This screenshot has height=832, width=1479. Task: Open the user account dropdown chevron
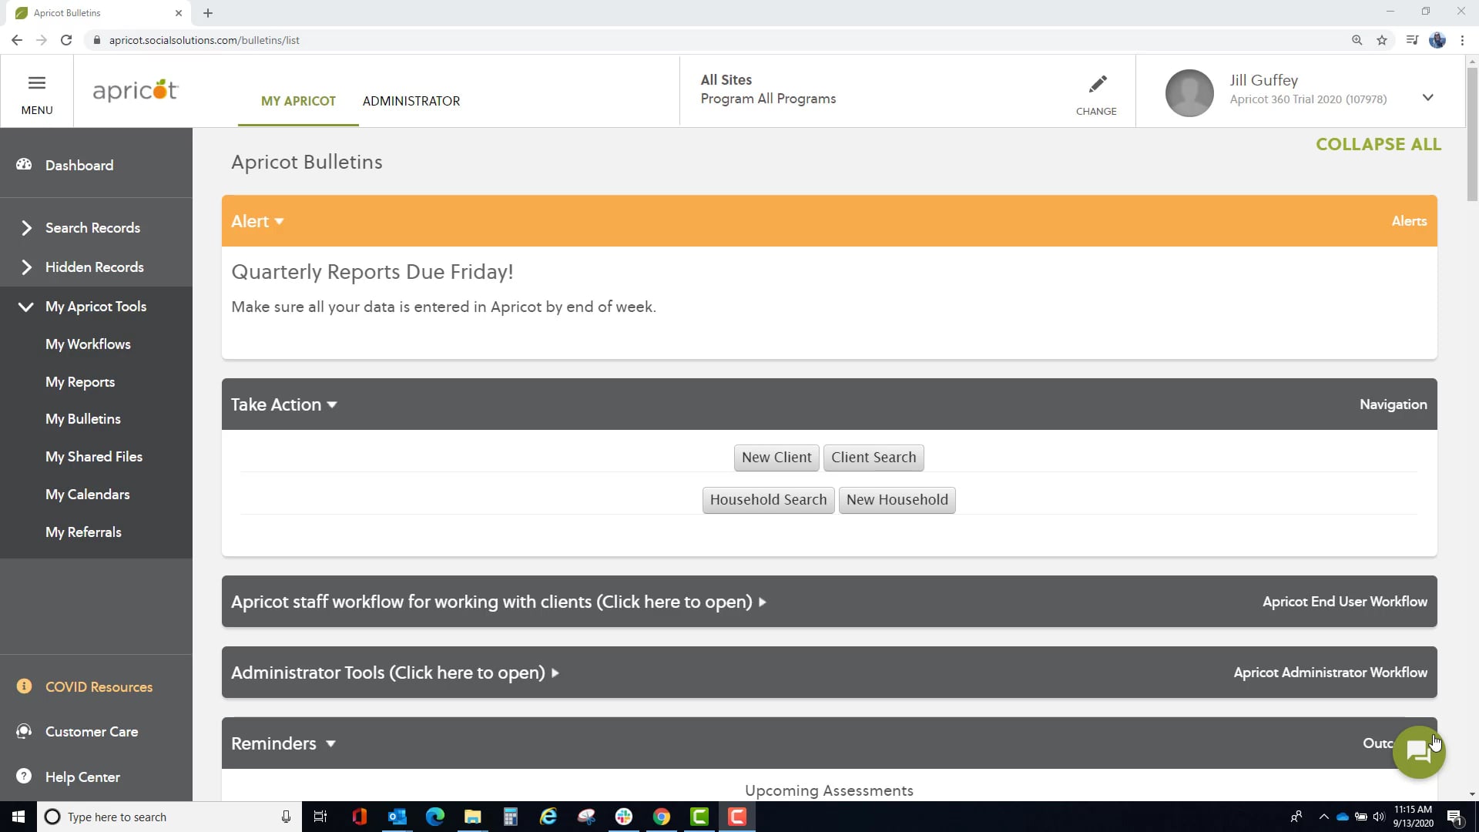[x=1427, y=98]
